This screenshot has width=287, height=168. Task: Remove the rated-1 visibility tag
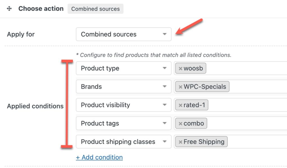point(181,105)
